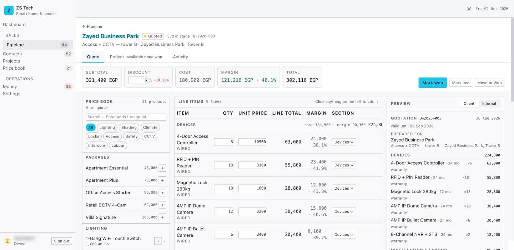Edit unit price for 4-Door Access Controller

253,142
